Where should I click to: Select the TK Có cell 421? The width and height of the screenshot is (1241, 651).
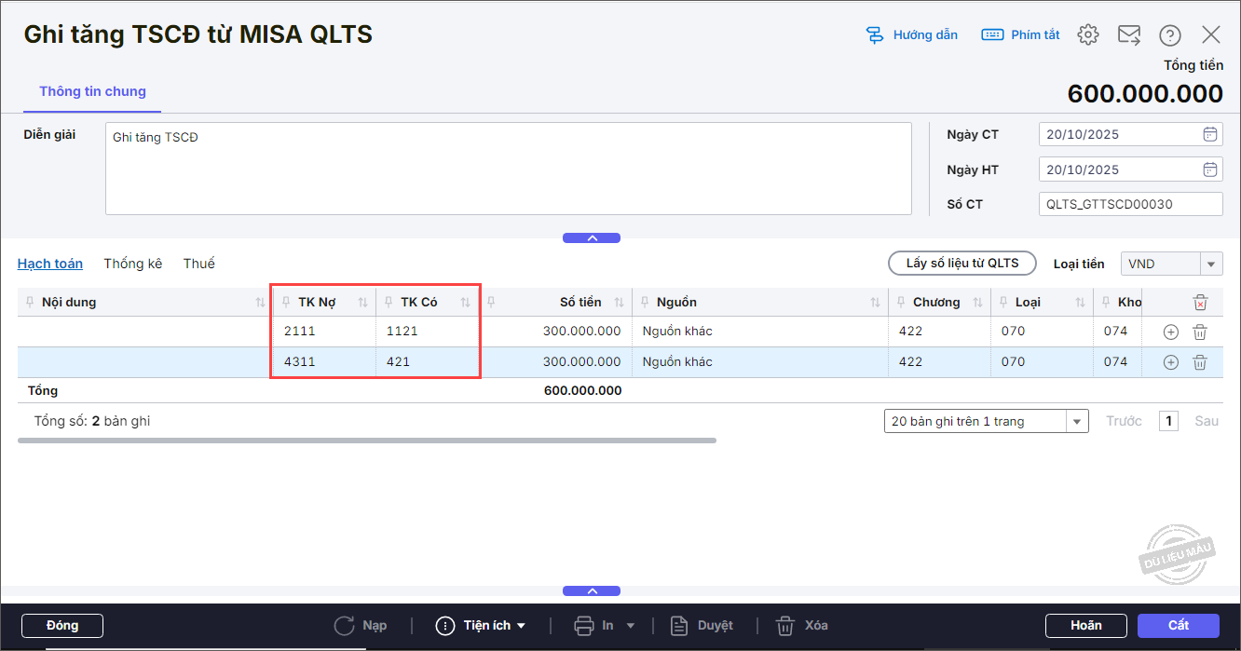click(427, 362)
